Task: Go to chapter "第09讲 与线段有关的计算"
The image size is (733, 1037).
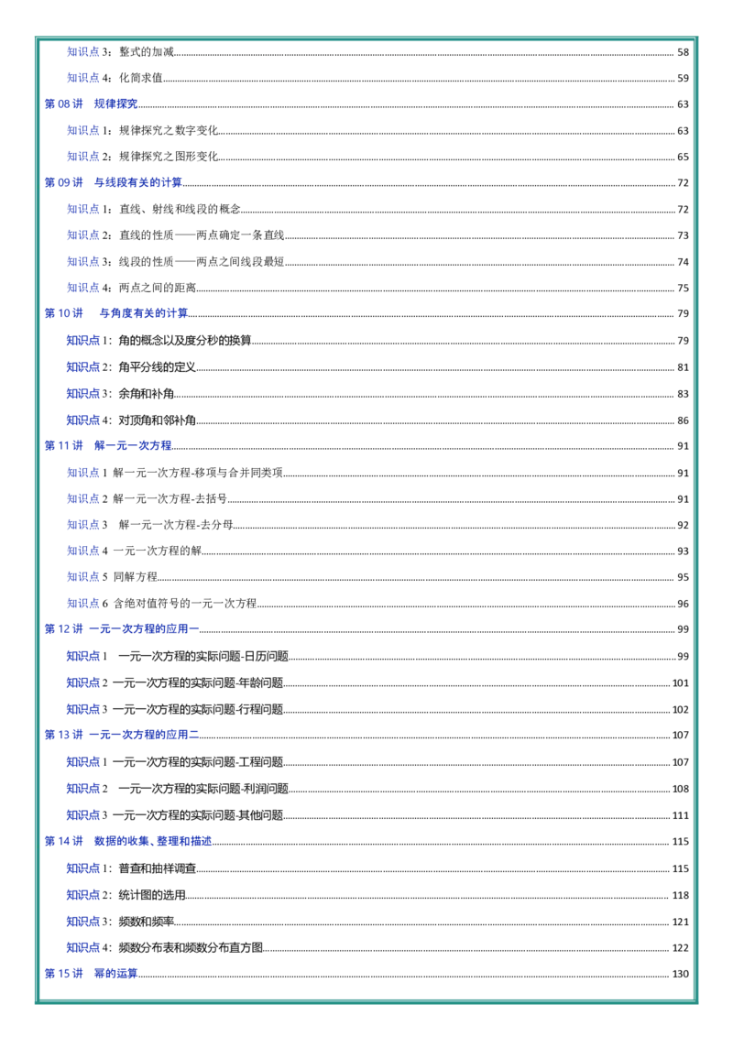Action: pos(366,182)
